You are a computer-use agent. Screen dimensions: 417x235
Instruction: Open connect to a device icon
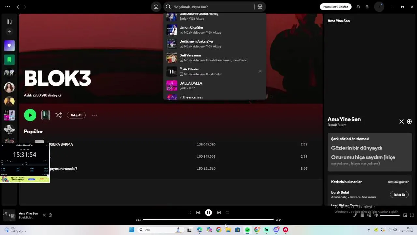[369, 215]
